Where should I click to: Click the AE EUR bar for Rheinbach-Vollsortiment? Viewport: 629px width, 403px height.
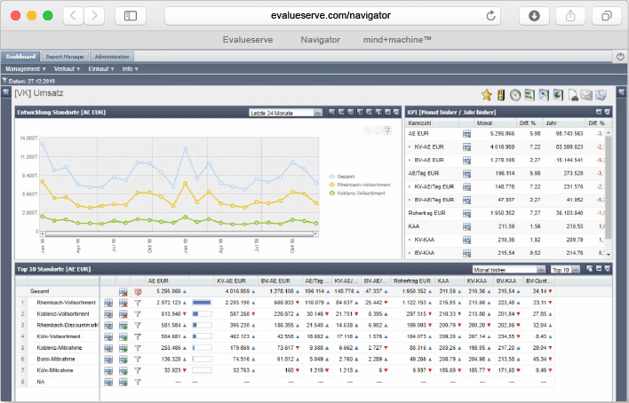[202, 303]
